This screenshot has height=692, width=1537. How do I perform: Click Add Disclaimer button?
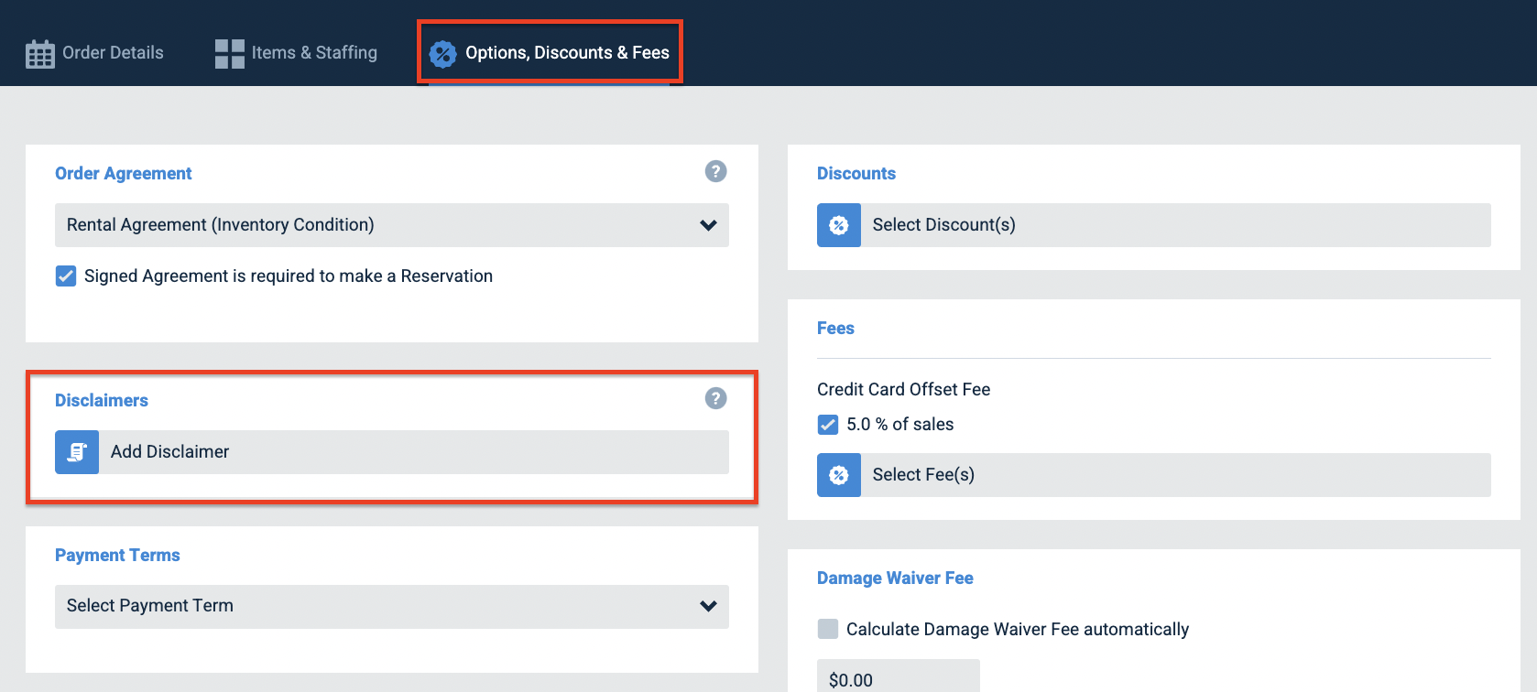pyautogui.click(x=392, y=452)
